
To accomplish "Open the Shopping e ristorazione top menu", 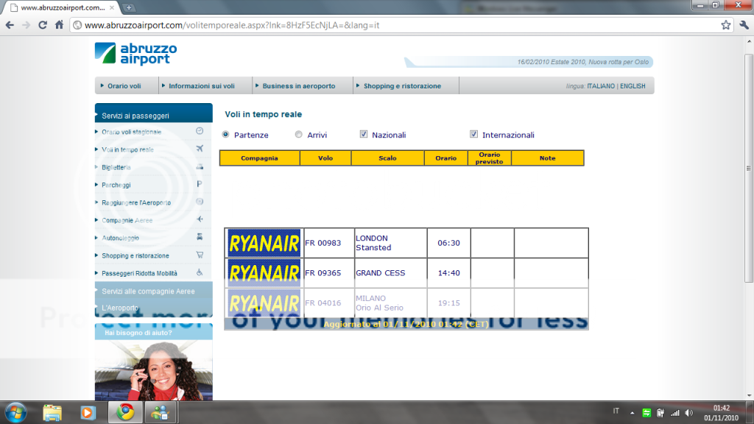I will pos(402,86).
